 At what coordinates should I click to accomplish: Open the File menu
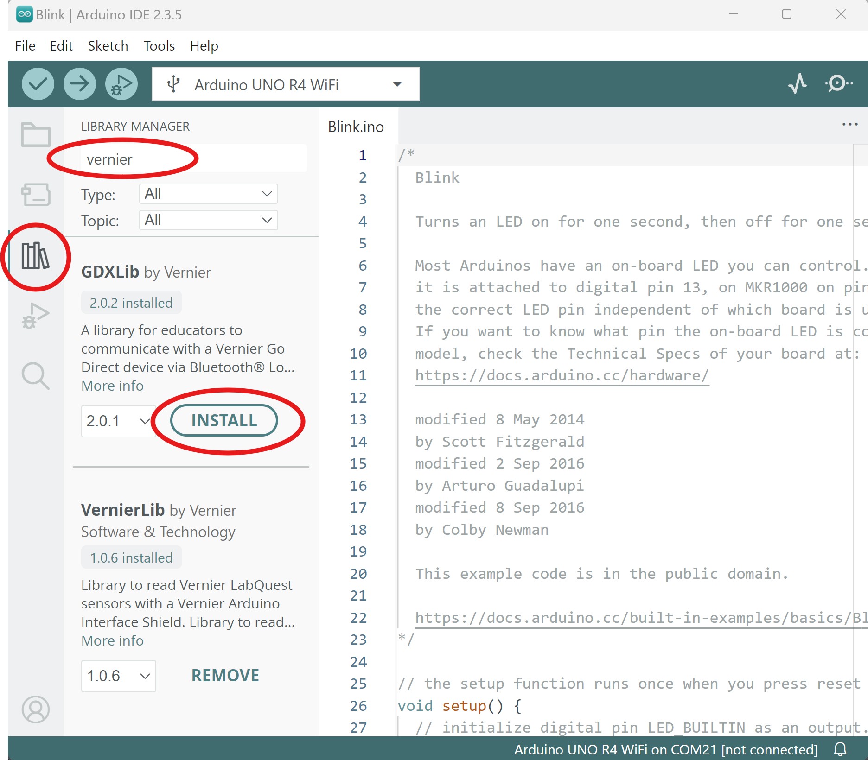(x=25, y=46)
